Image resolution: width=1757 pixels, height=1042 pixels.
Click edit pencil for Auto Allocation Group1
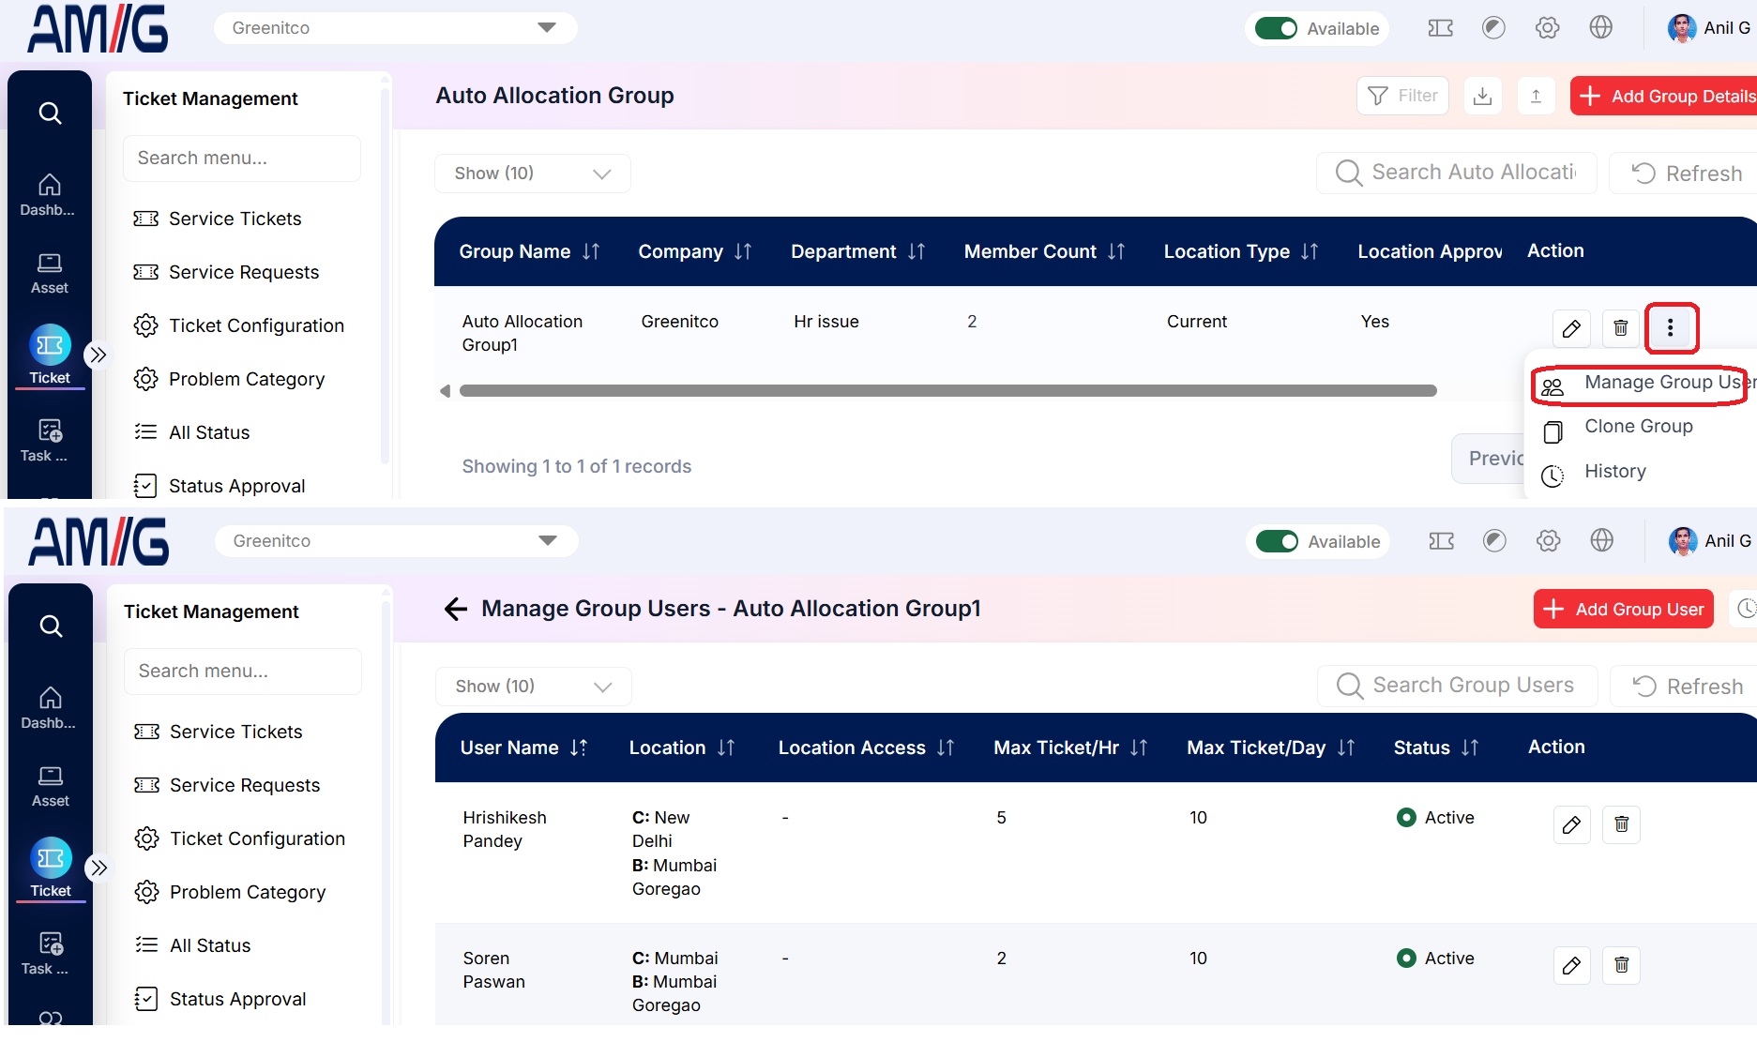point(1571,328)
